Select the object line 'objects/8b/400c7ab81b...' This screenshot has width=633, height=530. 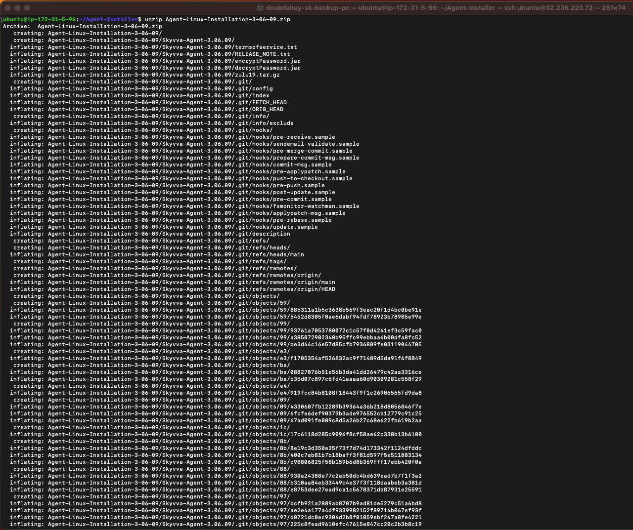[216, 455]
